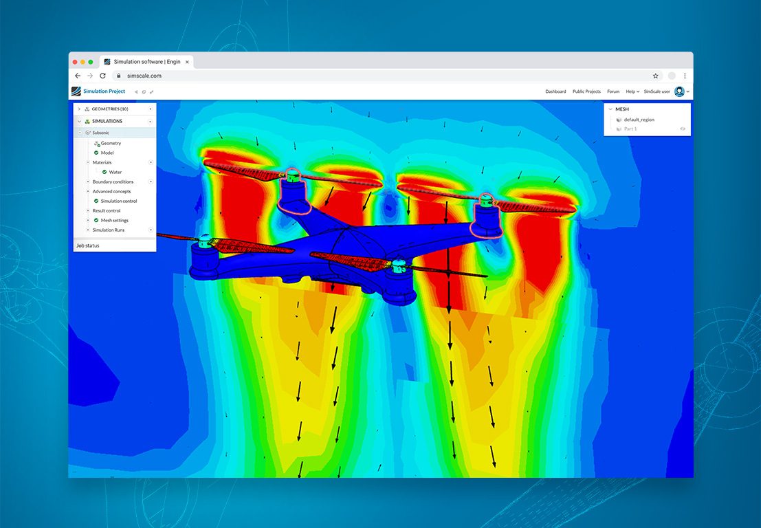Click the macOS yellow minimize window dot
The width and height of the screenshot is (761, 528).
coord(83,62)
